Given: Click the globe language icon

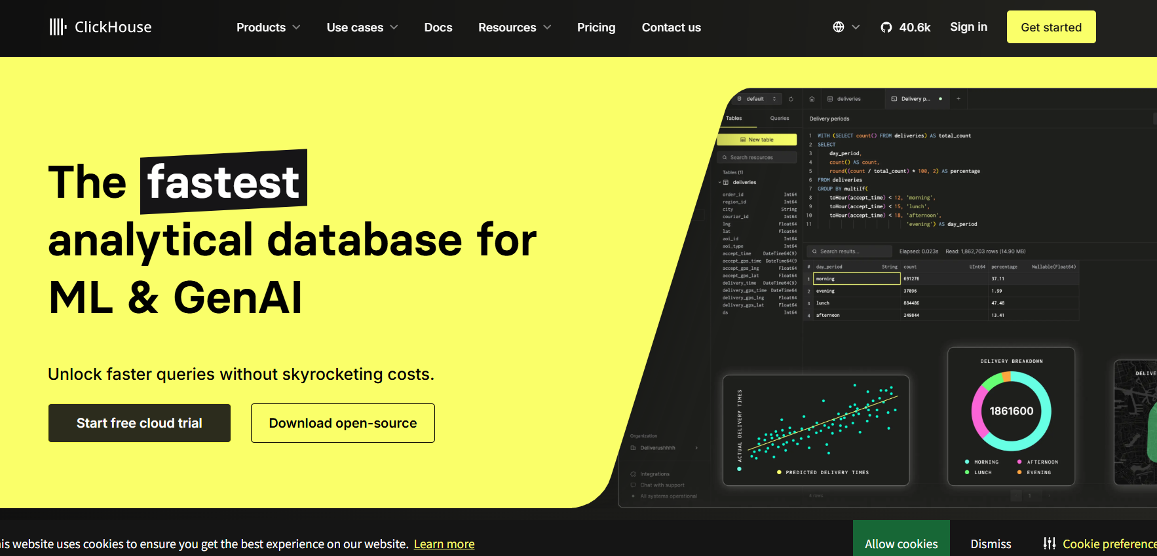Looking at the screenshot, I should (x=839, y=27).
